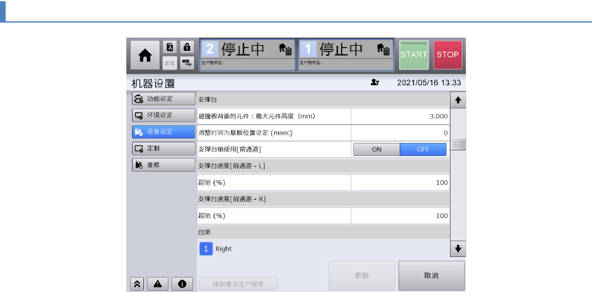Click 强制重设生产程序 button
592x292 pixels.
point(238,284)
